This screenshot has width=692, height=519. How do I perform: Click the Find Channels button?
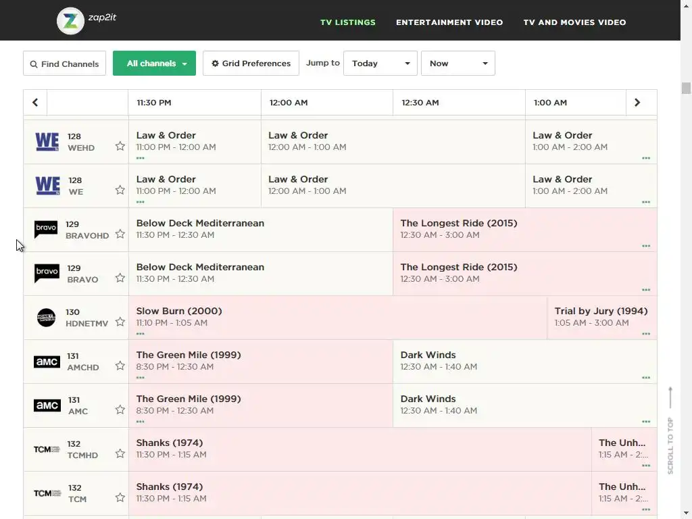[x=64, y=63]
